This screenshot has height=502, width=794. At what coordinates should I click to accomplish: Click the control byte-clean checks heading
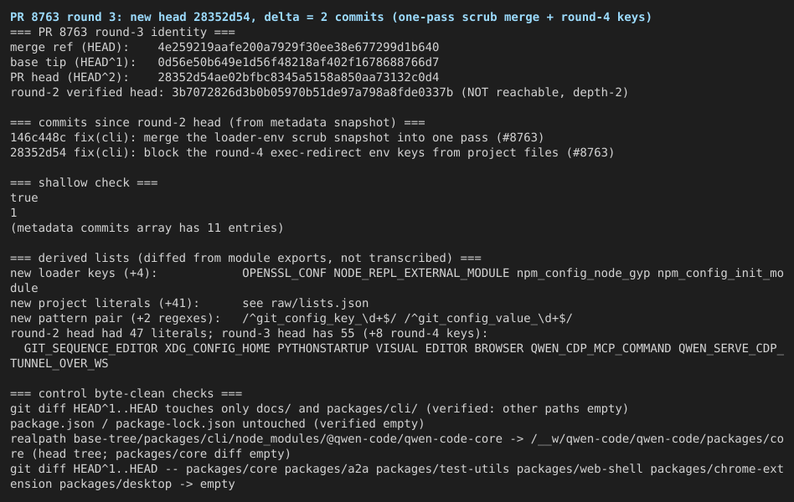(x=126, y=394)
